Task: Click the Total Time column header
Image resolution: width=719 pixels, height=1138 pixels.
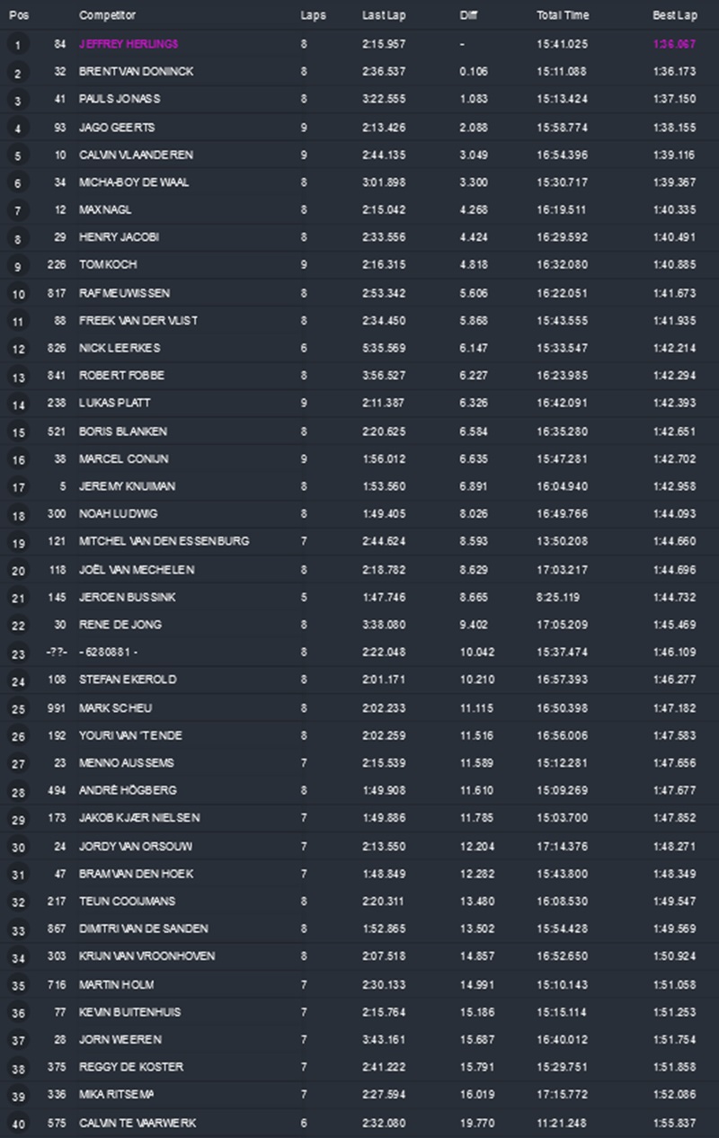Action: tap(563, 16)
